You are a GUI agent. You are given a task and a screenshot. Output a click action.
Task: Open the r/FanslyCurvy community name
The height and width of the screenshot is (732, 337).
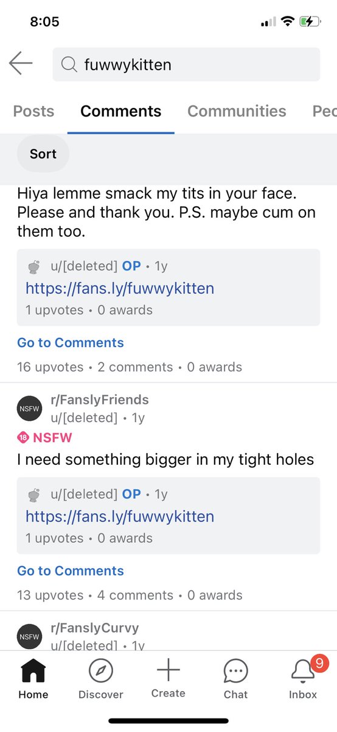coord(96,628)
